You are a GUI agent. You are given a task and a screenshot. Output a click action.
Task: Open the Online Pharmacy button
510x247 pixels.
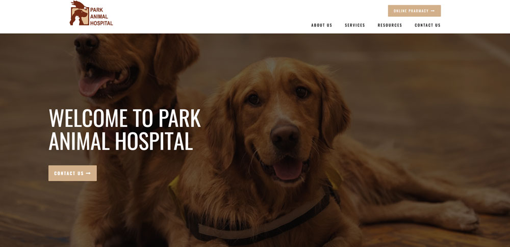click(x=414, y=11)
